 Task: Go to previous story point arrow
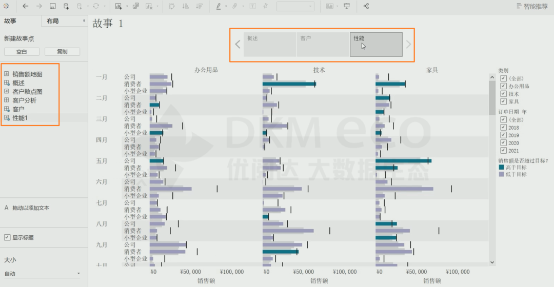[238, 45]
